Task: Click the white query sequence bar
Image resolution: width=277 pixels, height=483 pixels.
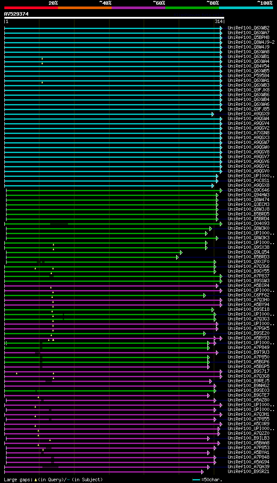Action: tap(114, 18)
